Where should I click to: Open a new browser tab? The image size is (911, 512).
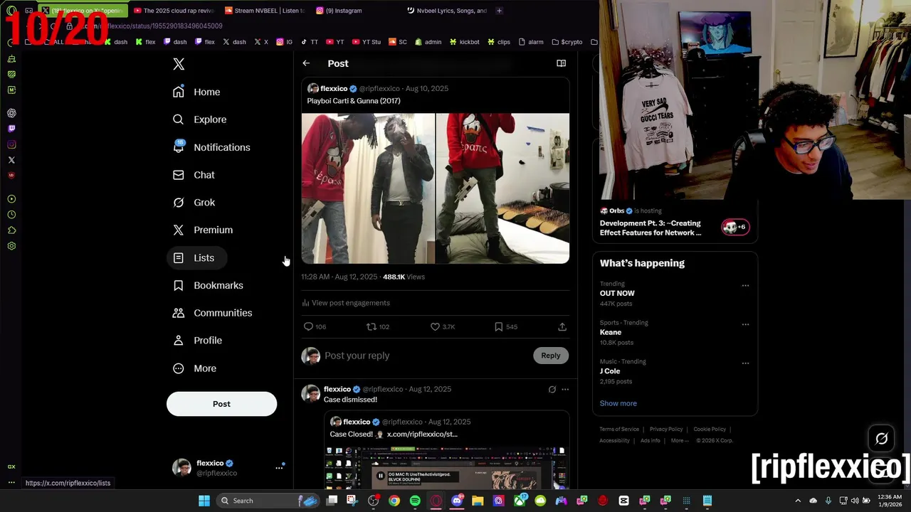point(499,11)
